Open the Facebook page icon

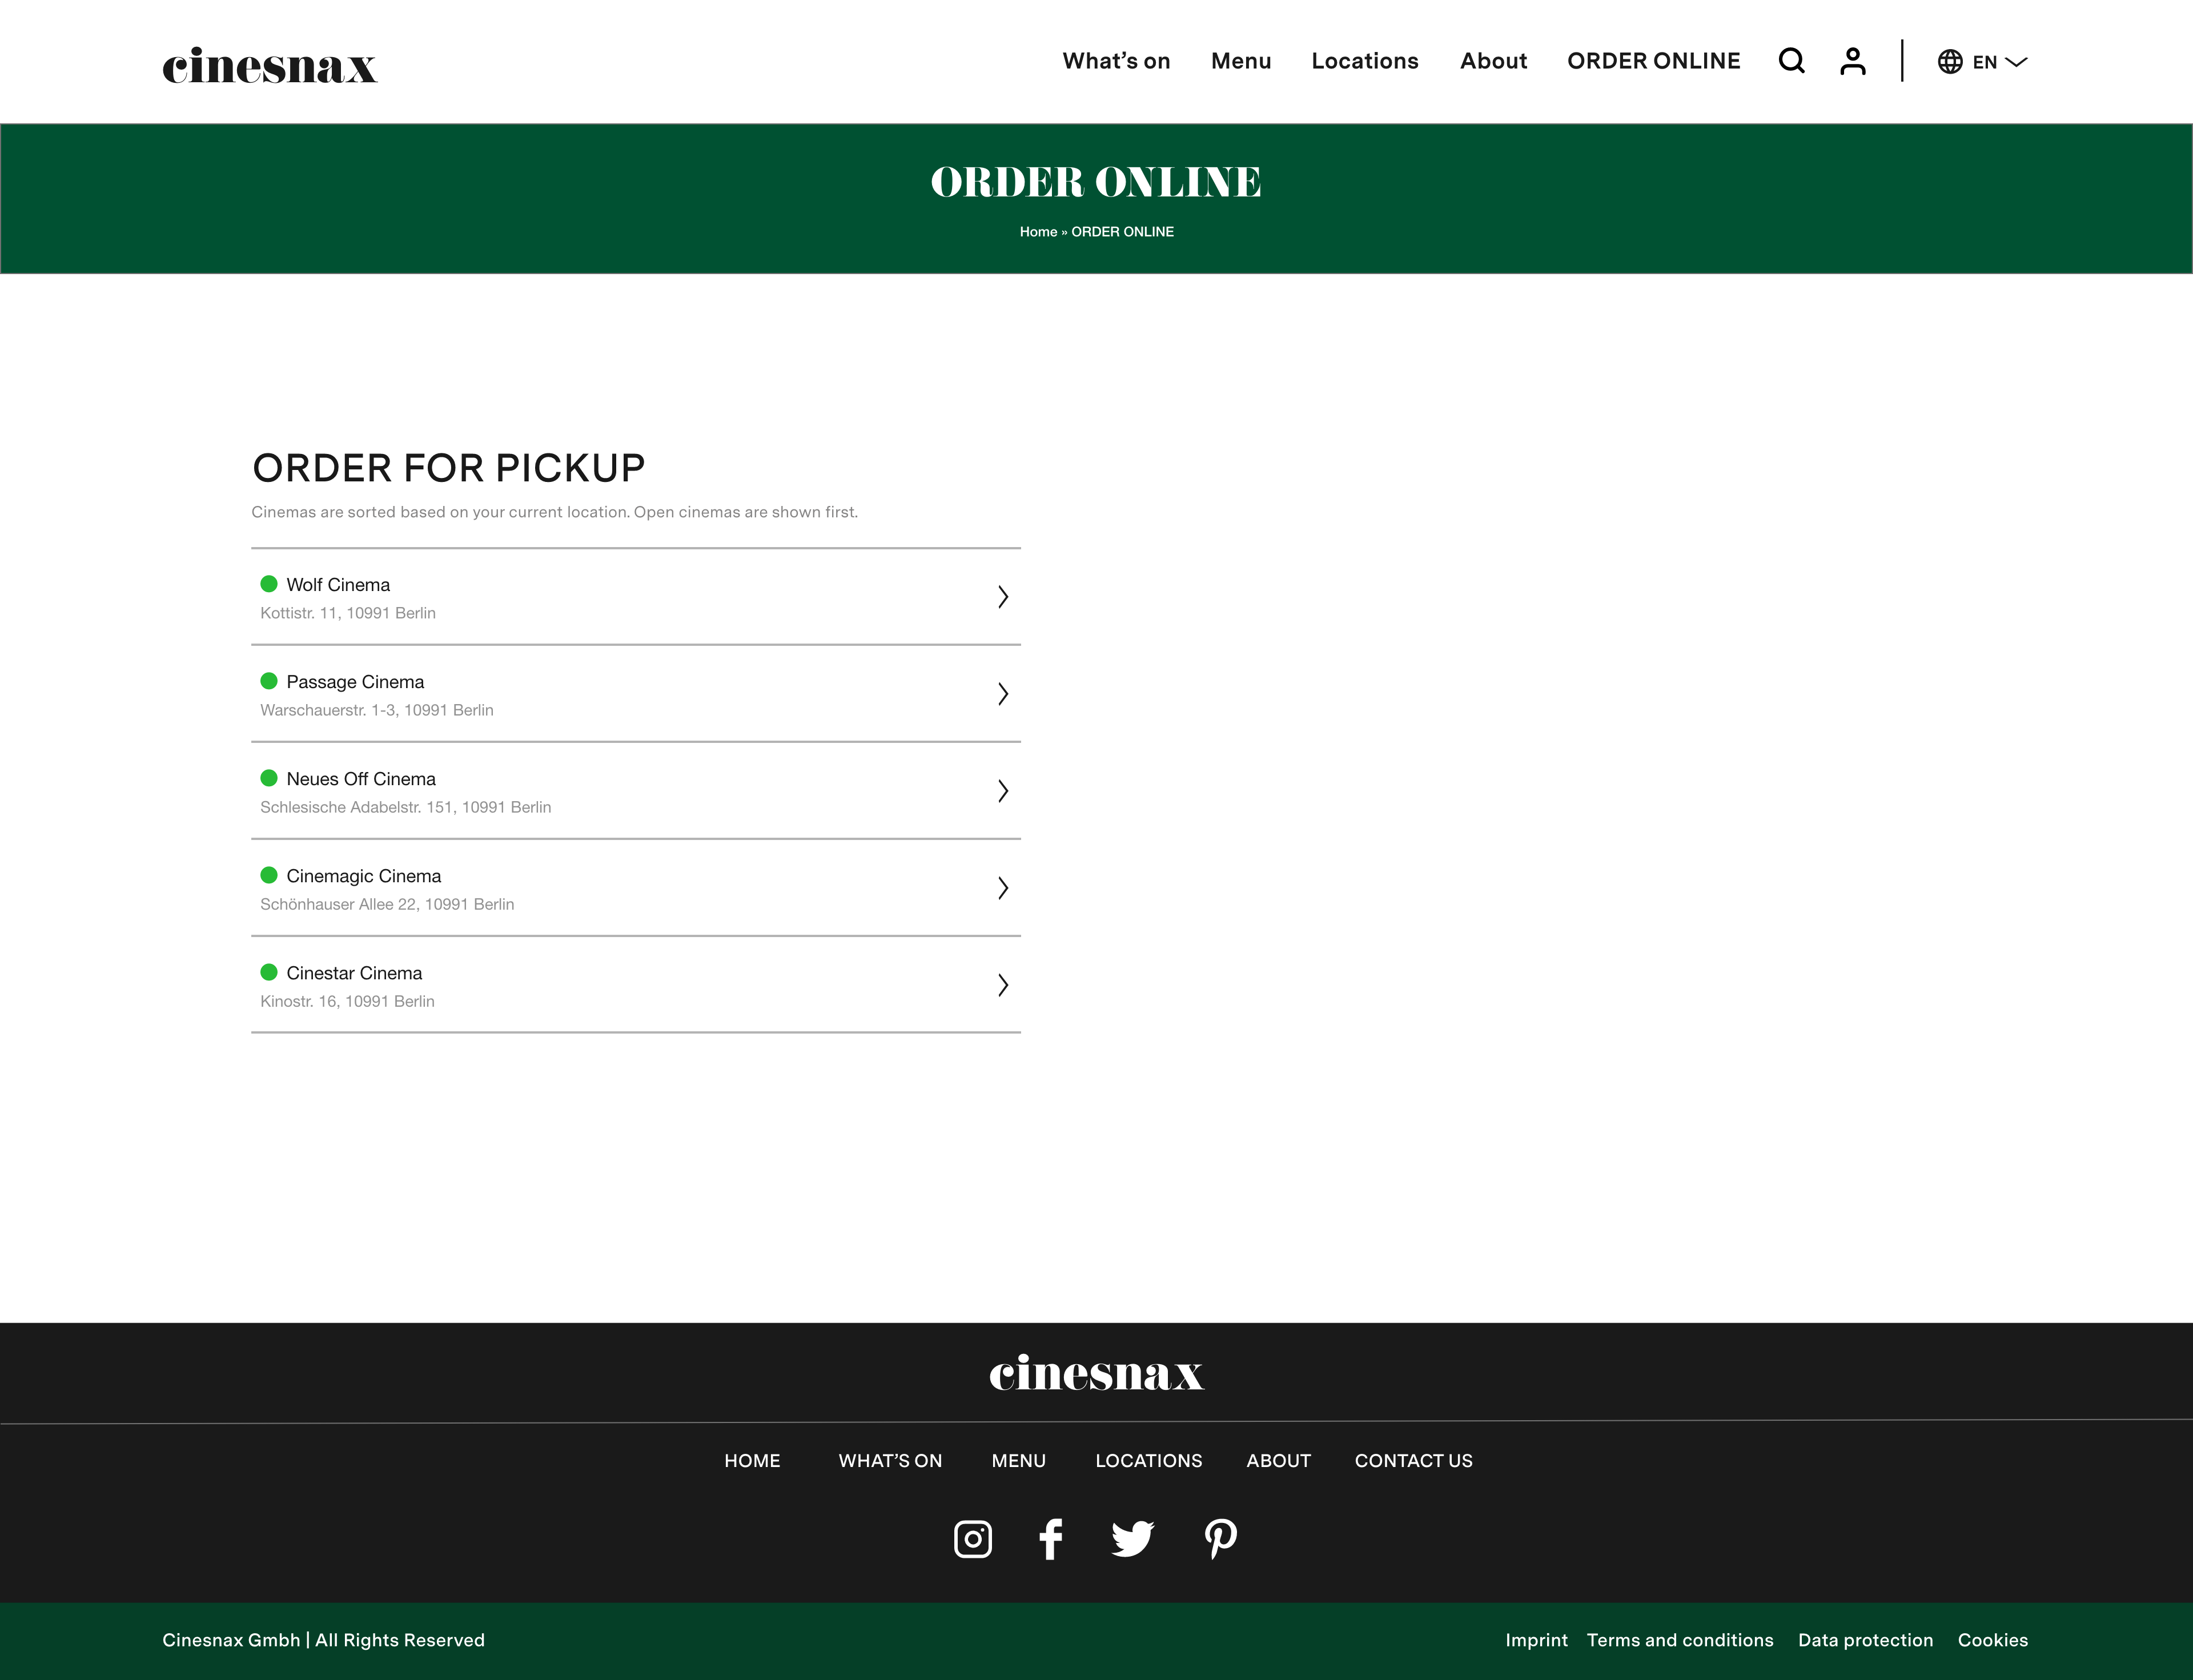coord(1050,1539)
